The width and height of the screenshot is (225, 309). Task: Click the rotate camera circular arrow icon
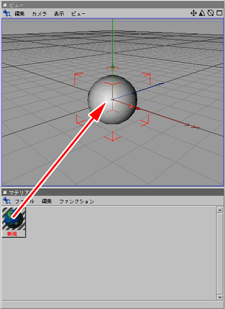[210, 13]
